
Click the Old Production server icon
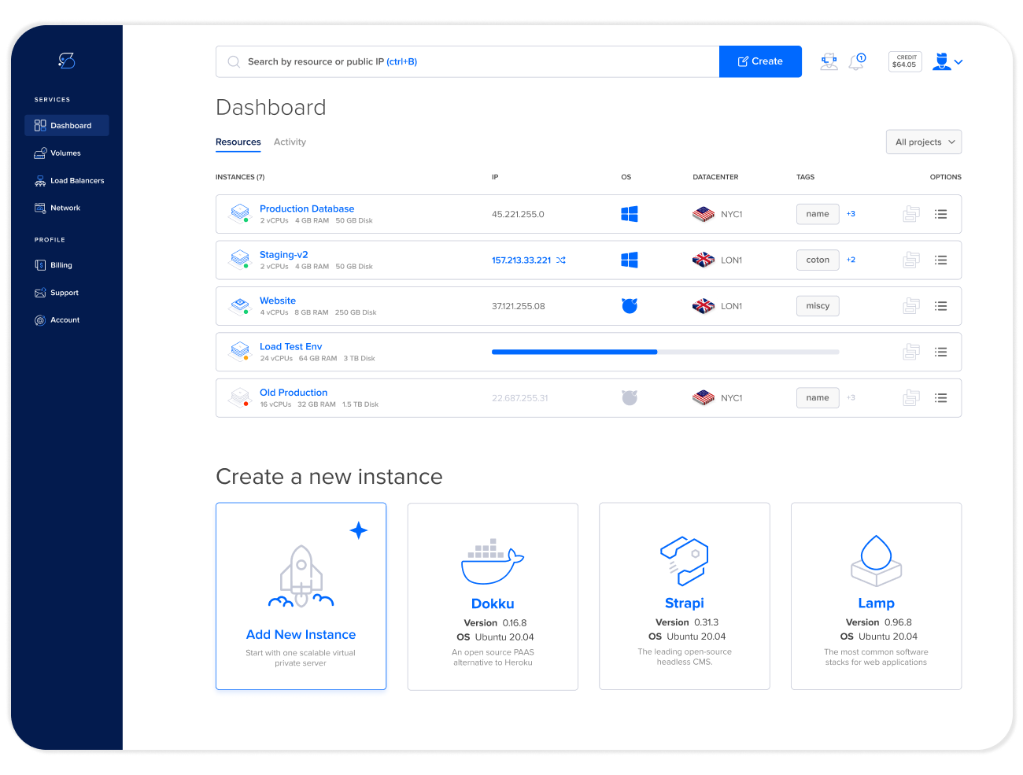(x=239, y=397)
